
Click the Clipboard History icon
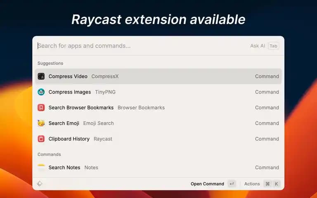[x=41, y=139]
